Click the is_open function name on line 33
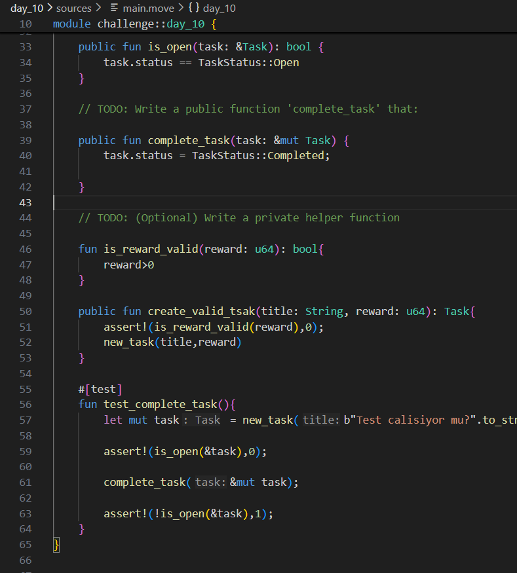The width and height of the screenshot is (517, 573). pos(170,47)
